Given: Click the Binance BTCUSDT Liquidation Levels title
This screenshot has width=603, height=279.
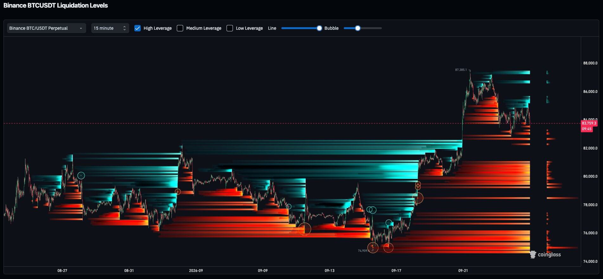Looking at the screenshot, I should pyautogui.click(x=55, y=5).
